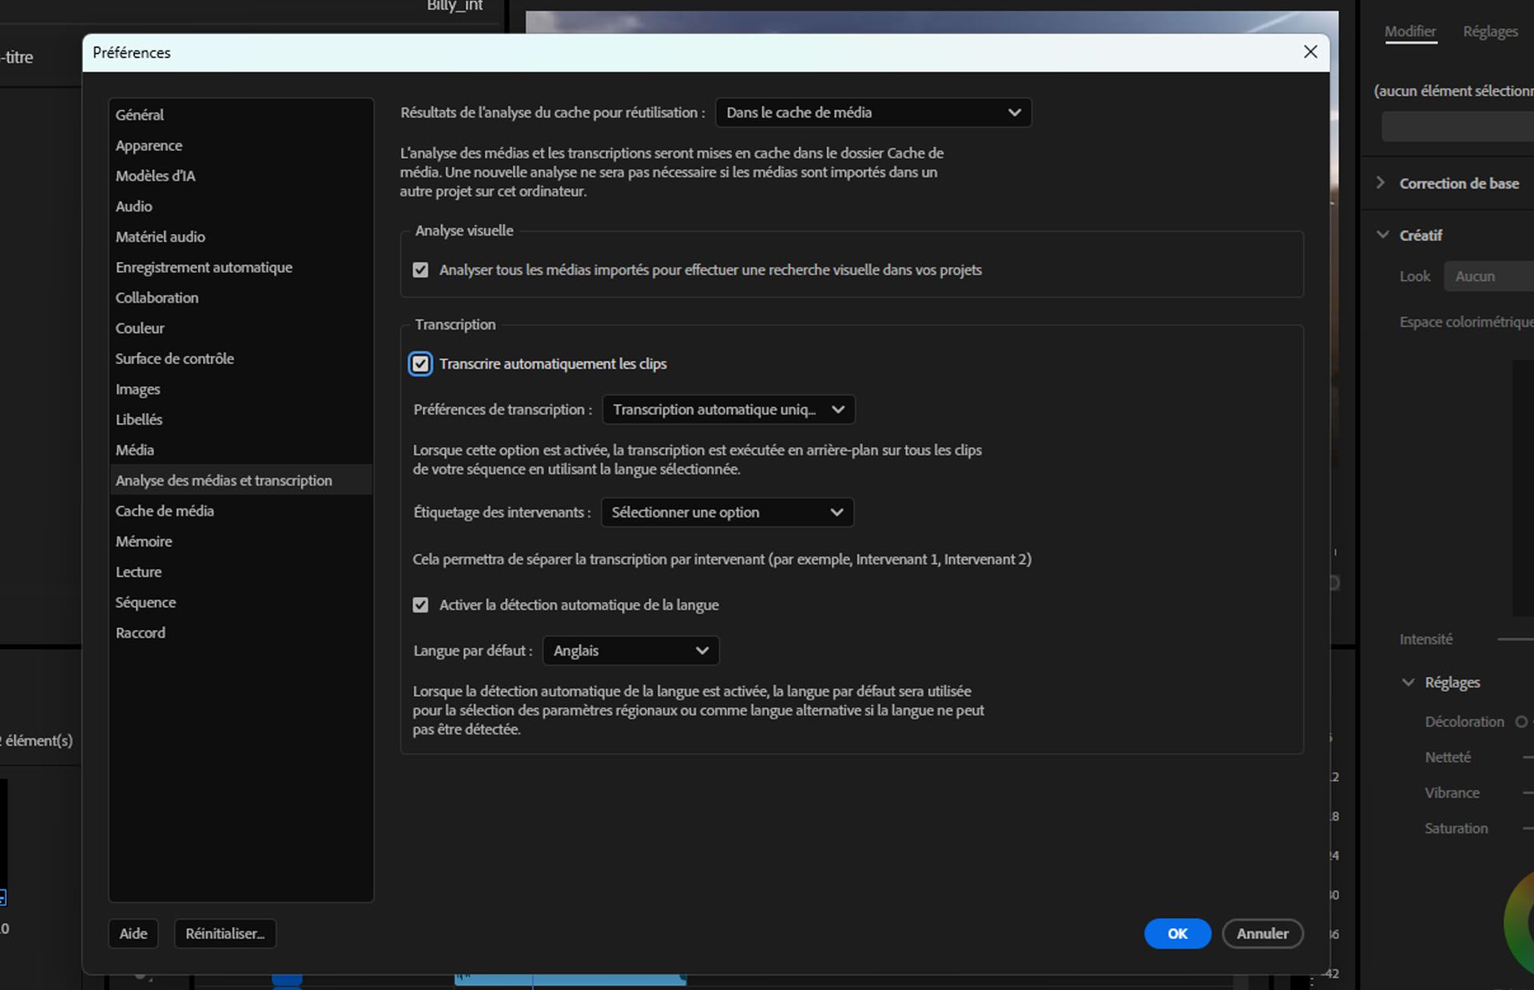Open the cache results location dropdown
Viewport: 1534px width, 990px height.
point(872,113)
